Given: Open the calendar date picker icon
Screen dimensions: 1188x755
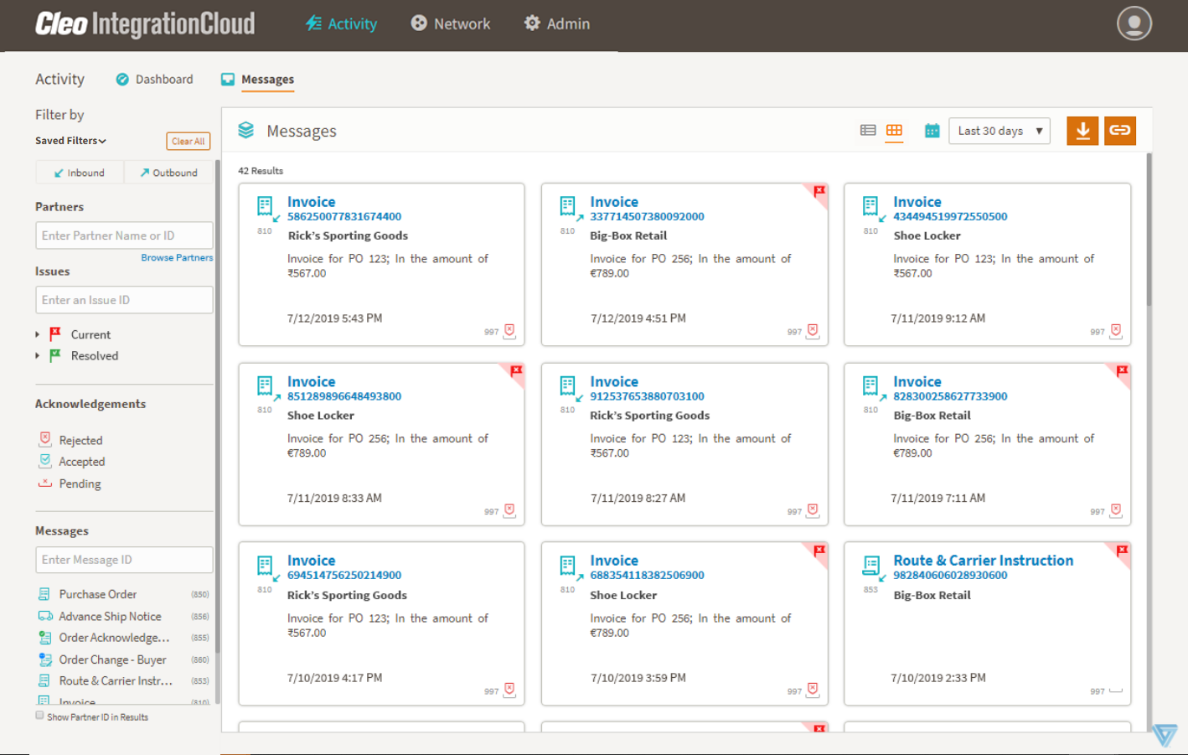Looking at the screenshot, I should pyautogui.click(x=932, y=131).
